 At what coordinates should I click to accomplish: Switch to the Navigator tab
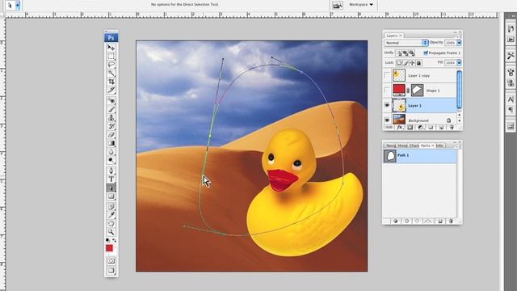(x=391, y=145)
